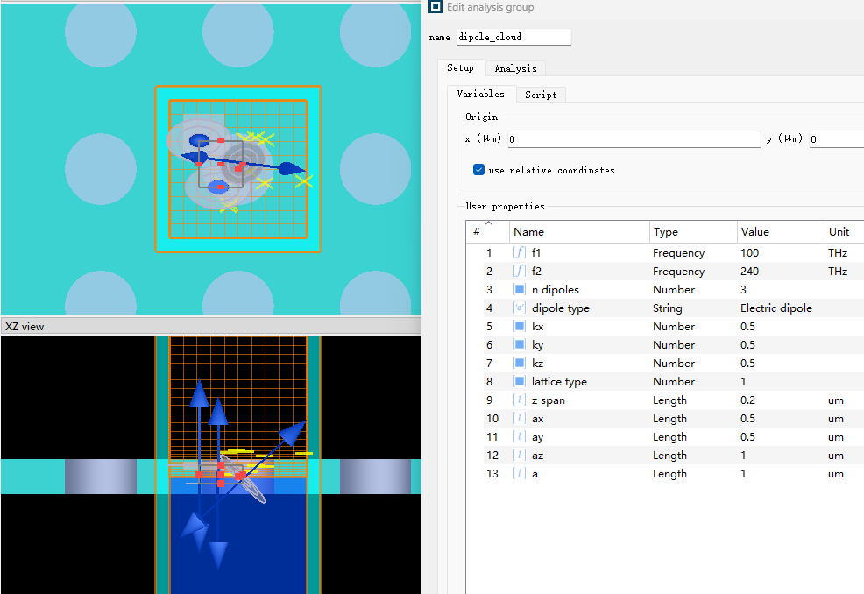Open the Script tab
The width and height of the screenshot is (864, 594).
coord(541,95)
